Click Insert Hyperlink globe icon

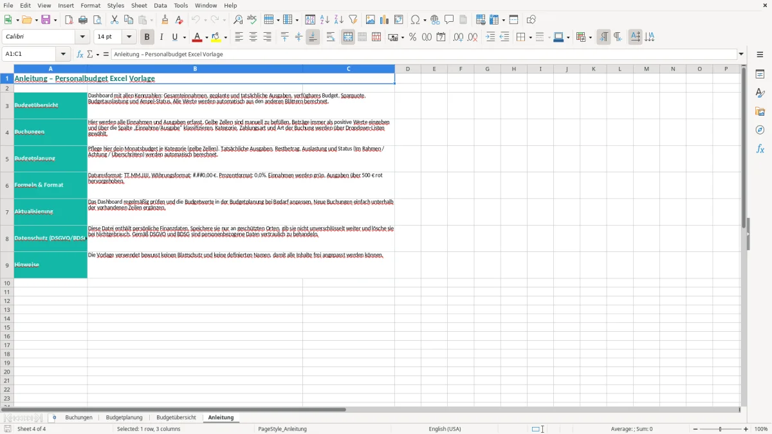pyautogui.click(x=435, y=20)
